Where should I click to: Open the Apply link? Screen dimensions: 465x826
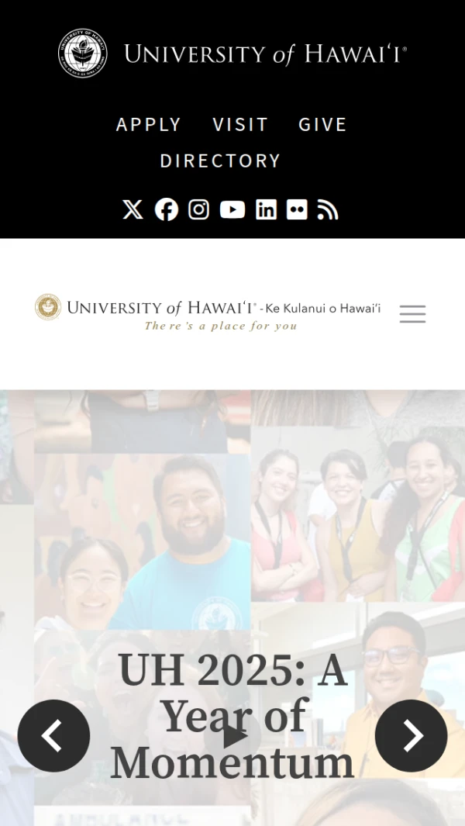coord(149,124)
